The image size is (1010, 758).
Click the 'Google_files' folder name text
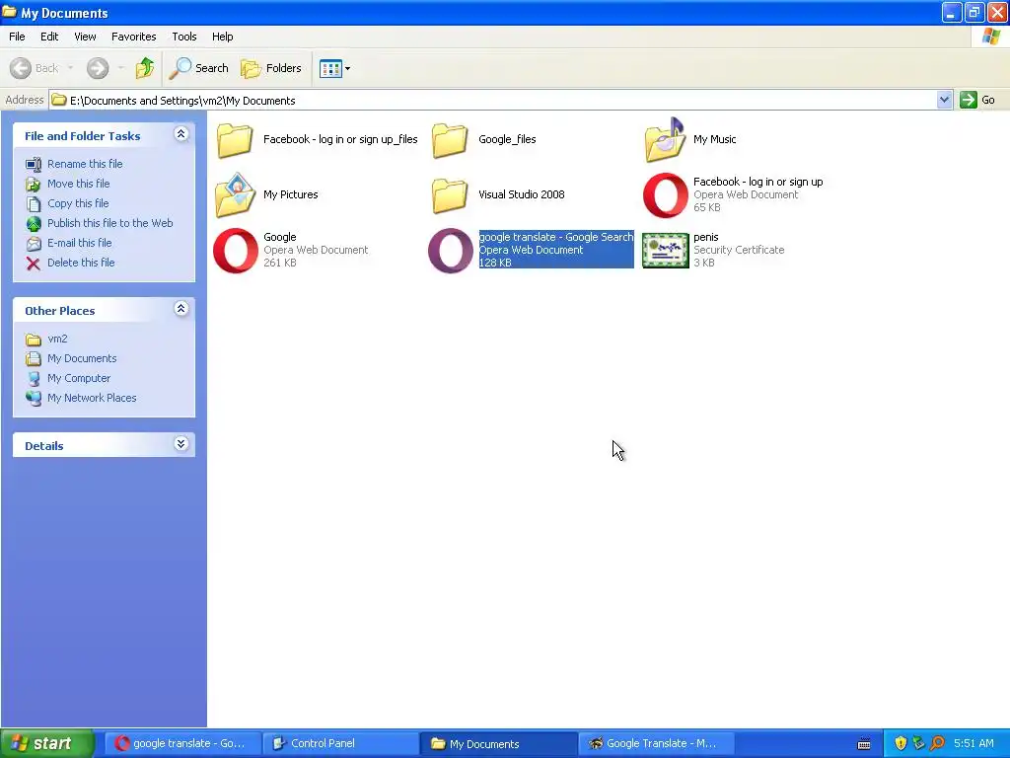(507, 139)
